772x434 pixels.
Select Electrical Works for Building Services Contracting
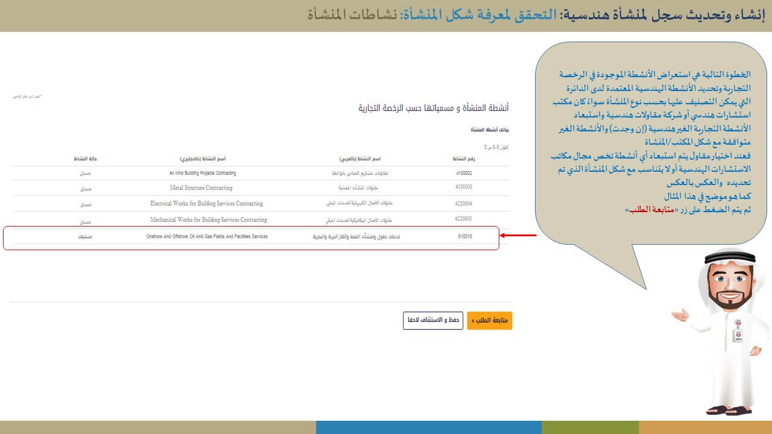tap(206, 204)
